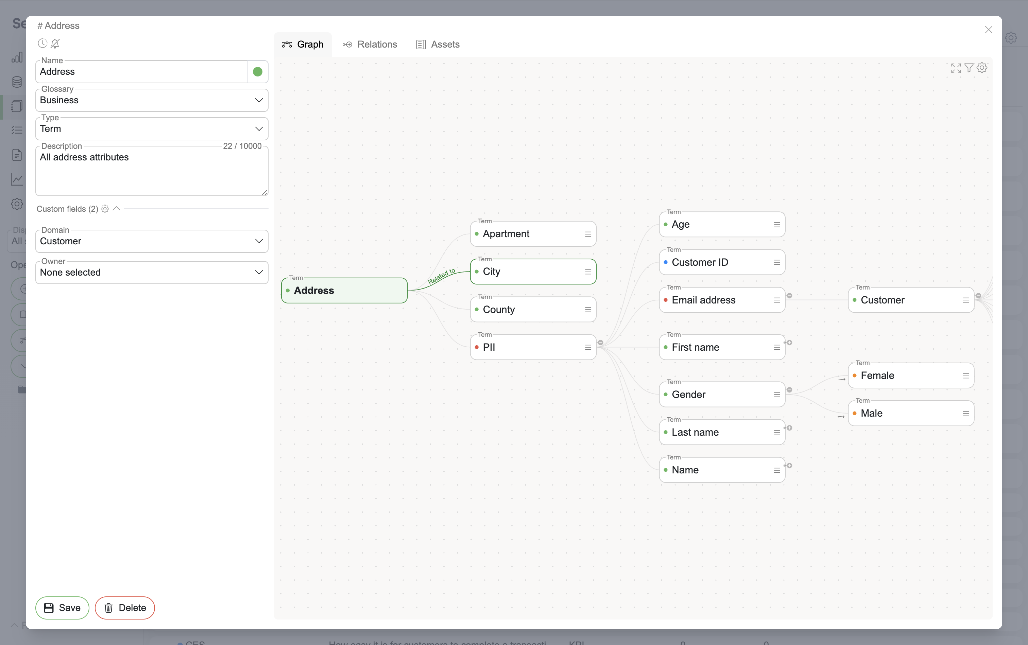Switch to the Relations tab

click(x=370, y=45)
